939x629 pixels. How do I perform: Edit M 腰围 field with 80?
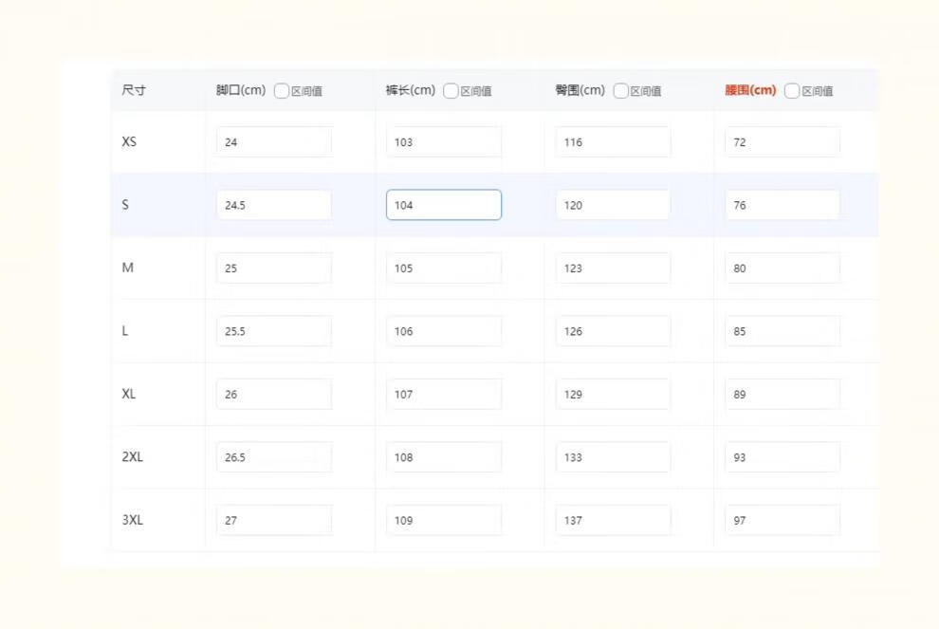click(782, 268)
